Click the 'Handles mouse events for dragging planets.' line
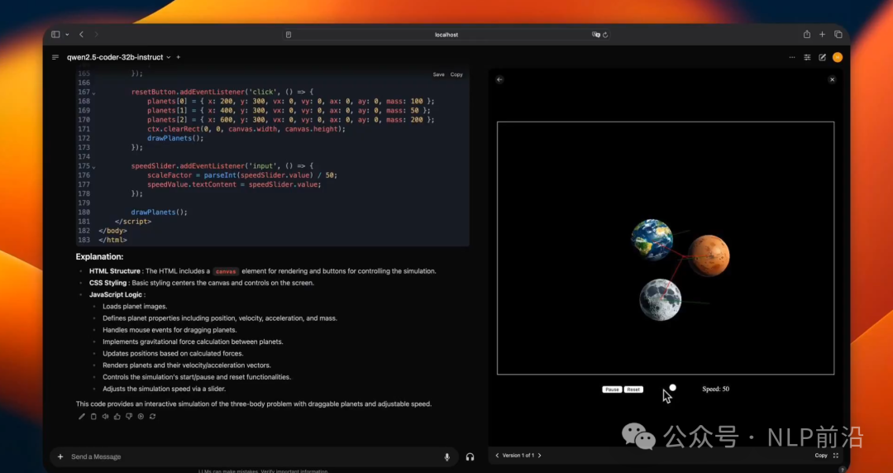 (x=170, y=330)
